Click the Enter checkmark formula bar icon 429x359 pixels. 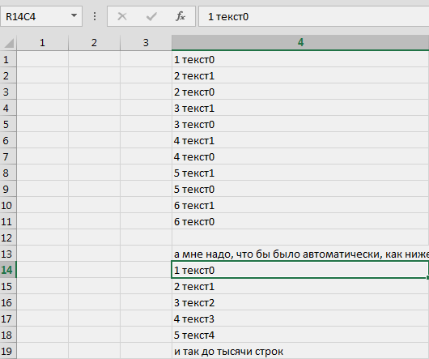pyautogui.click(x=151, y=16)
